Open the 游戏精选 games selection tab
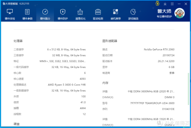191x128 pixels. pyautogui.click(x=133, y=15)
